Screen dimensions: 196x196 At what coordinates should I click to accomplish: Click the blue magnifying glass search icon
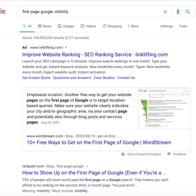point(188,12)
